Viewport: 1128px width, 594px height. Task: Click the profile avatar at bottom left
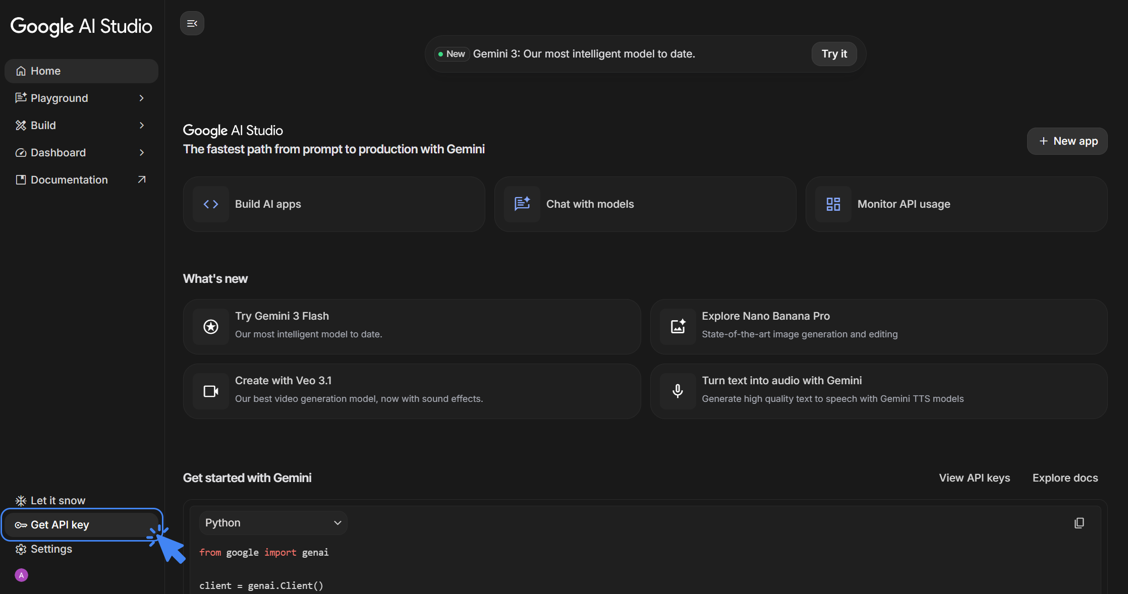21,575
